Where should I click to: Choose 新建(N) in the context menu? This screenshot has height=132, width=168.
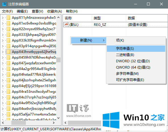(88, 40)
